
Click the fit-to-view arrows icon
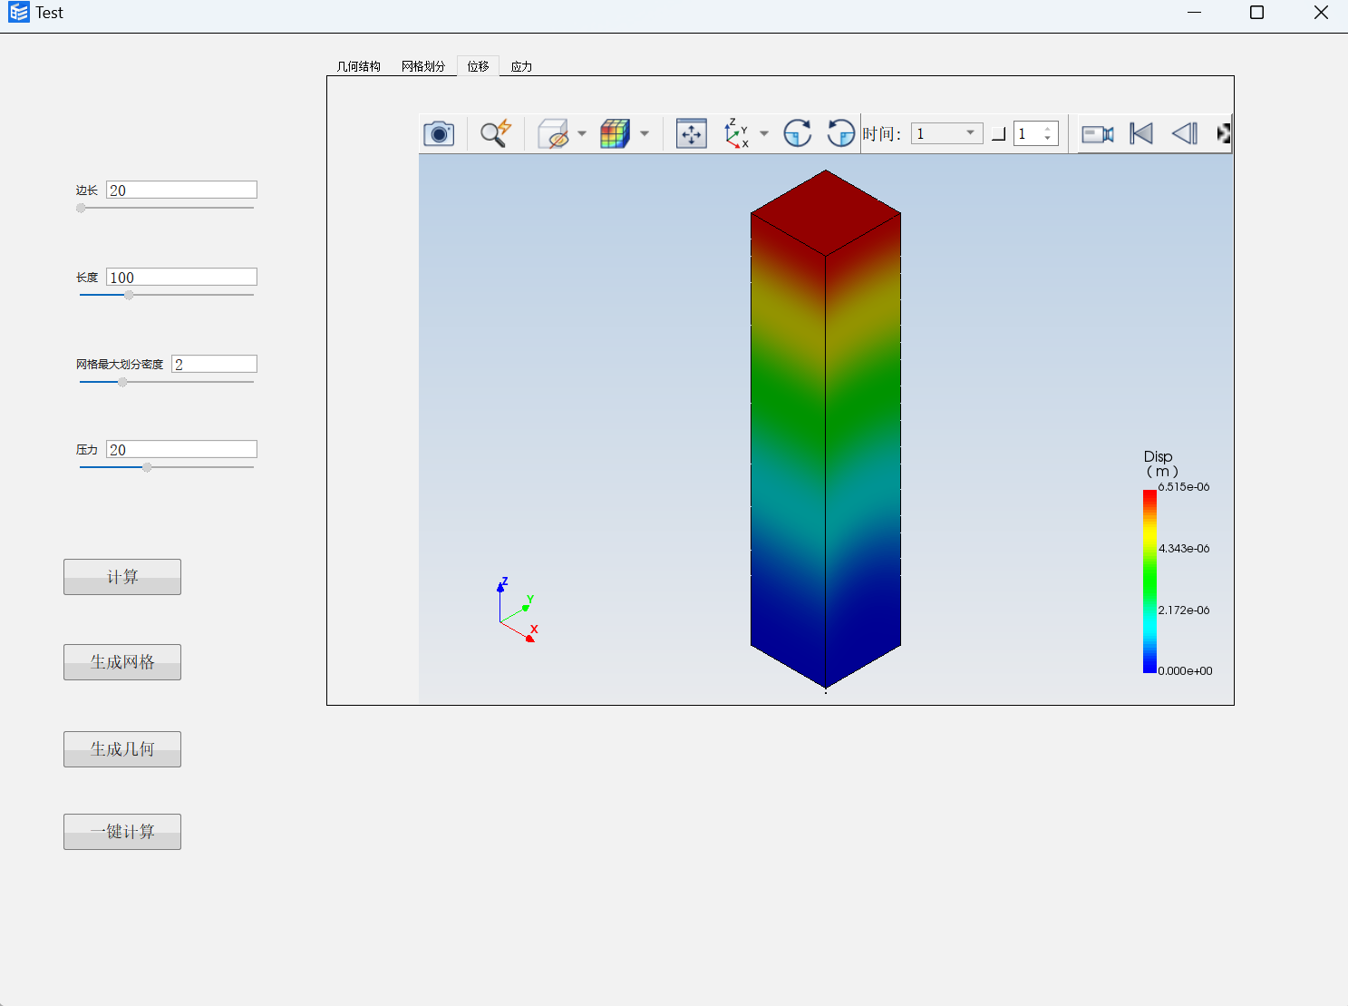(x=692, y=134)
